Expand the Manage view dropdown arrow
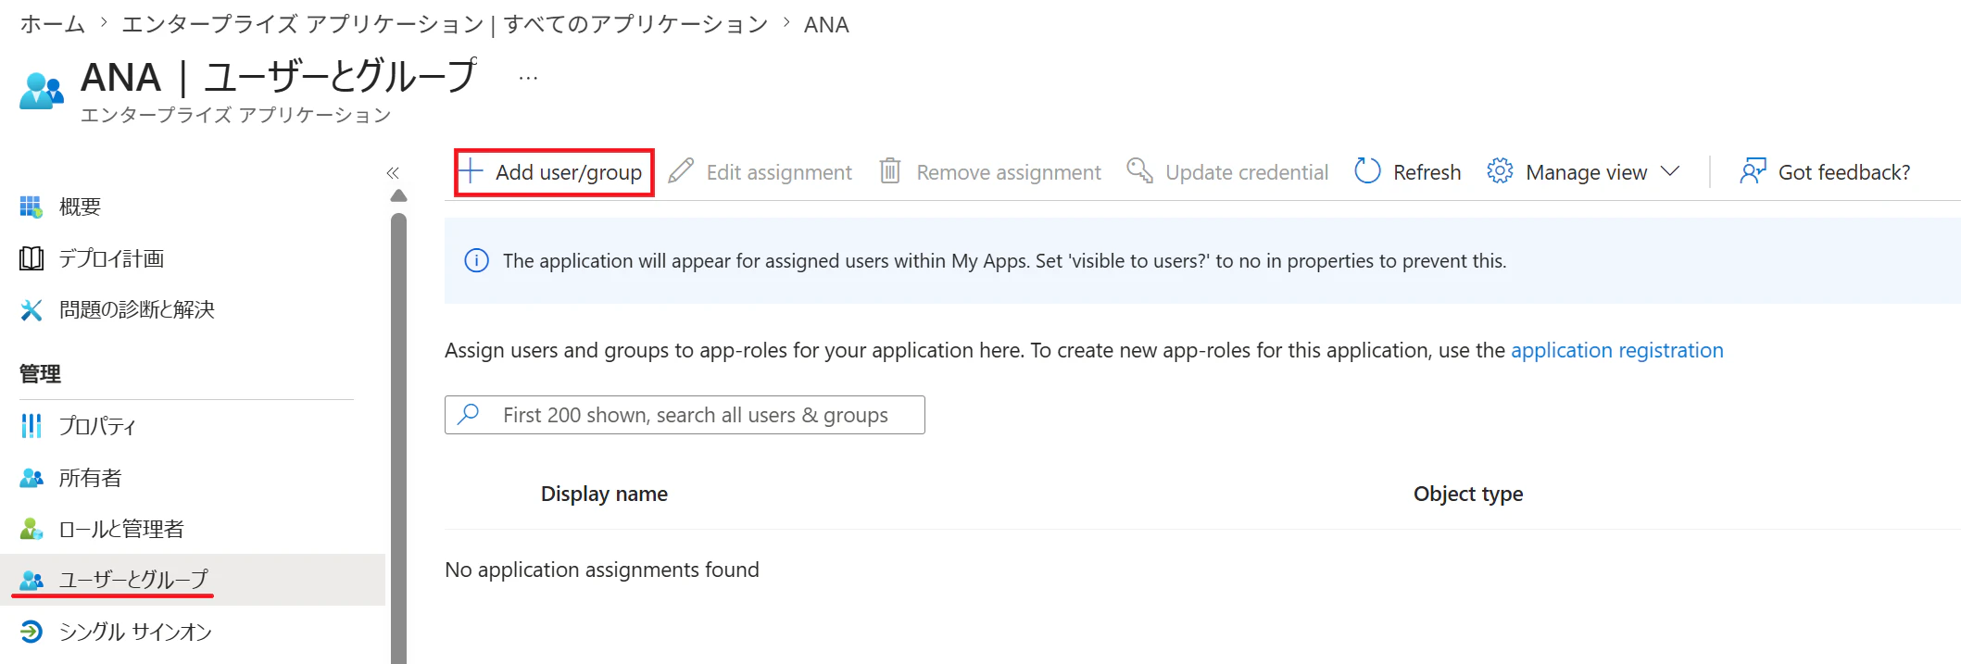 tap(1670, 171)
